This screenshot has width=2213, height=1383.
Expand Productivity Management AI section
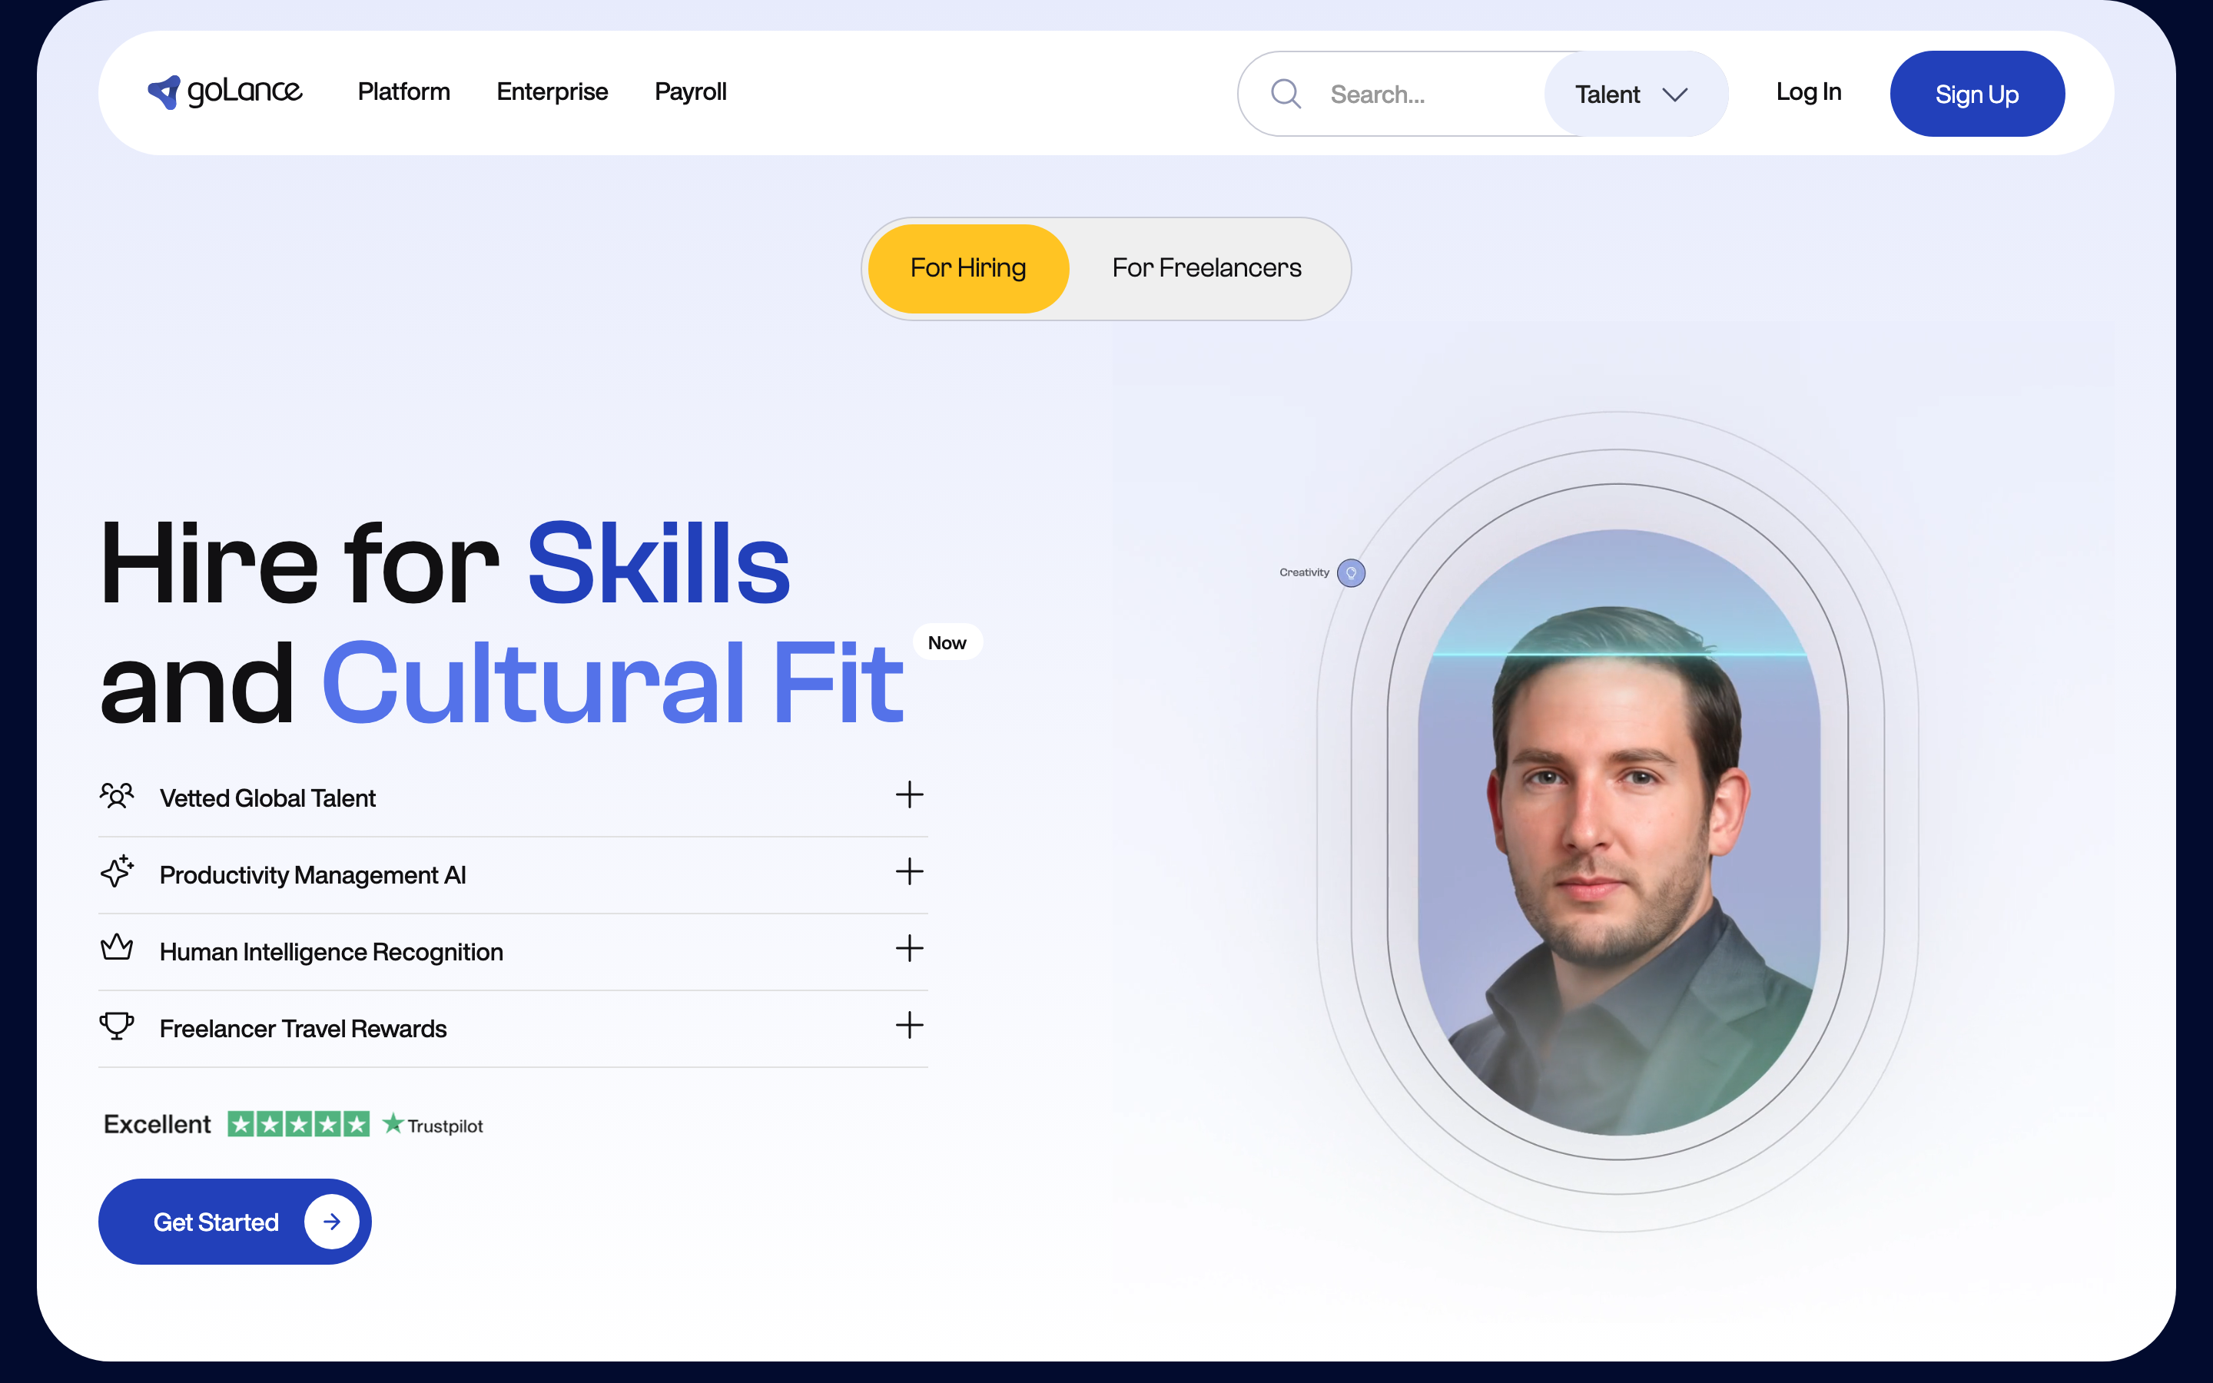(x=909, y=872)
